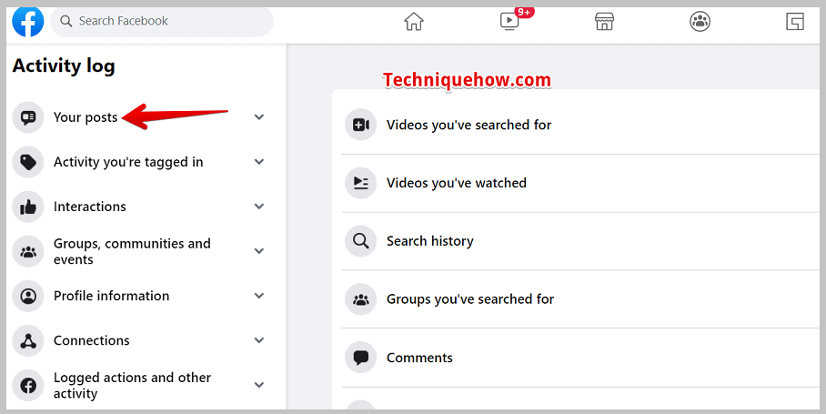
Task: Open Groups you've searched for
Action: (470, 299)
